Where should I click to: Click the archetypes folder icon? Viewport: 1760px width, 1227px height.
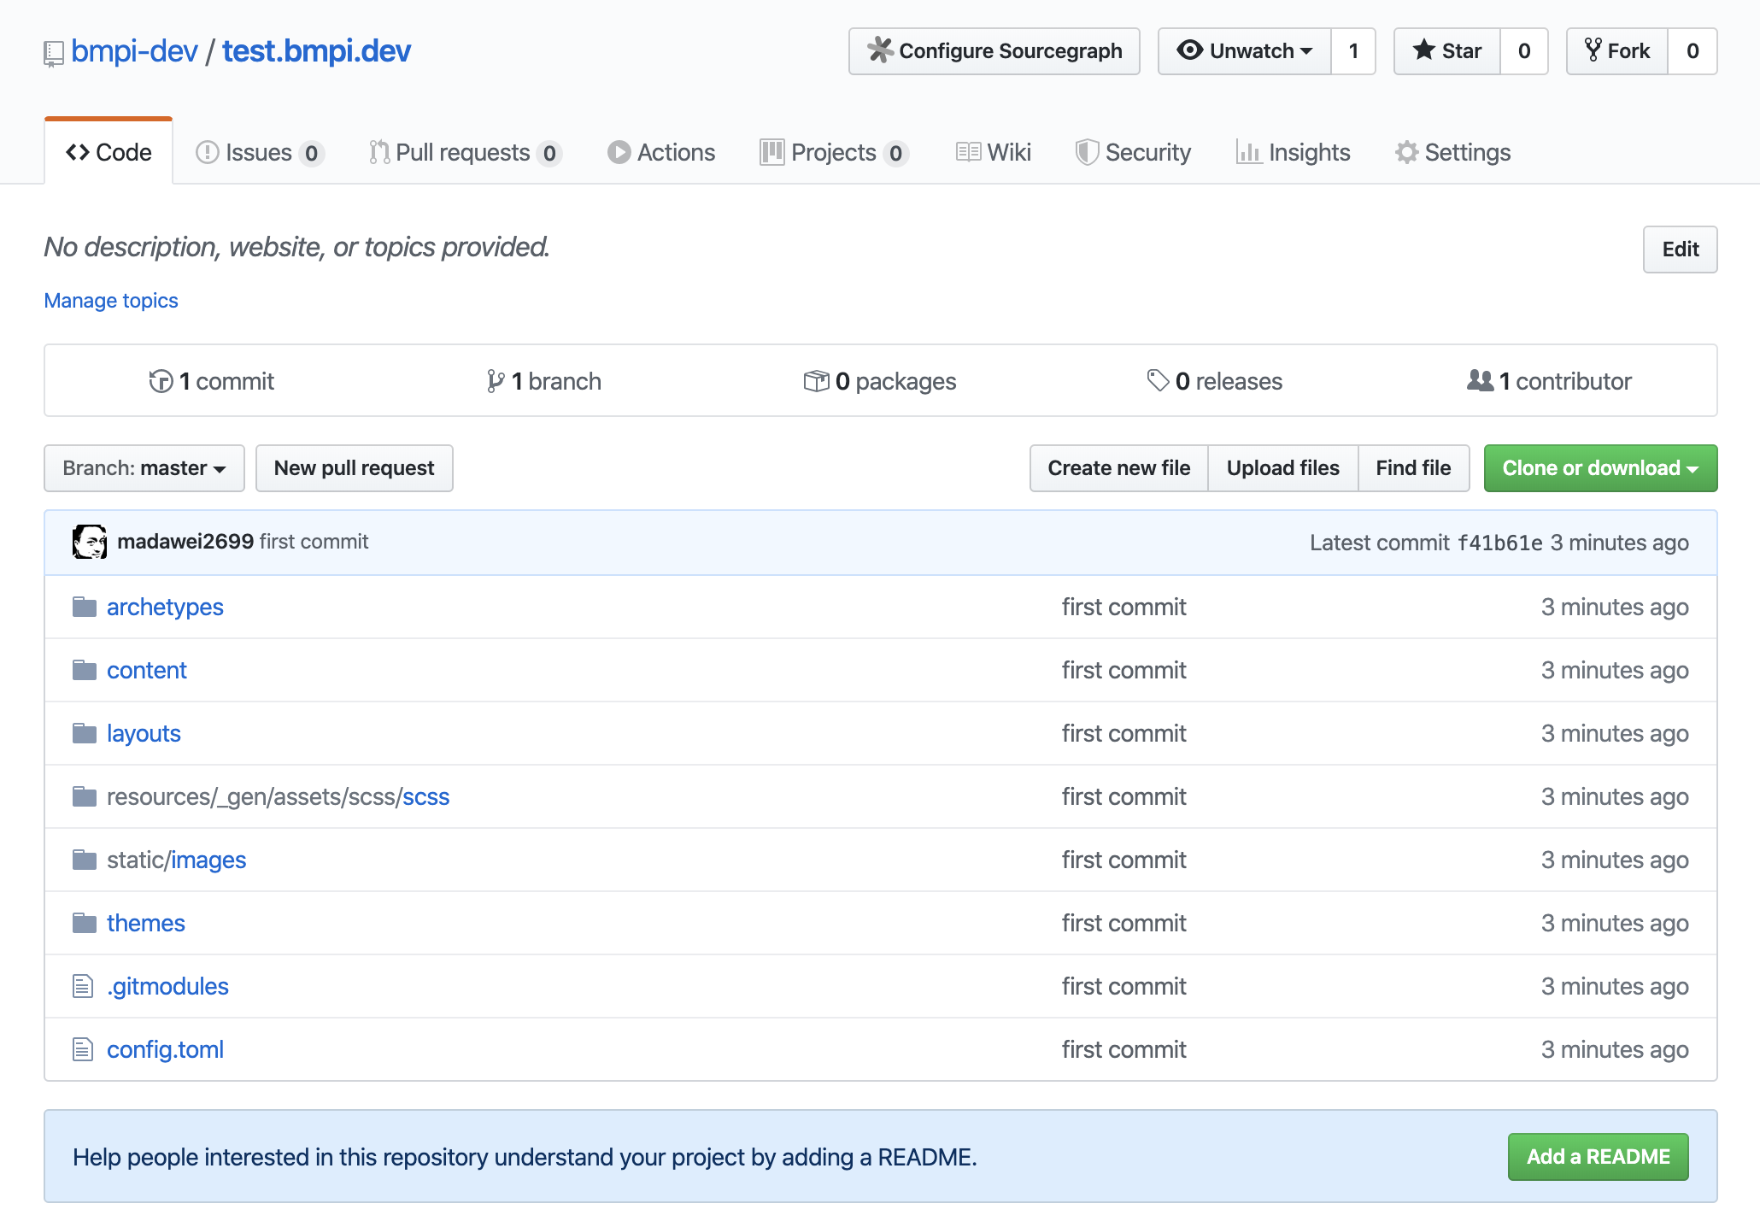pyautogui.click(x=85, y=607)
